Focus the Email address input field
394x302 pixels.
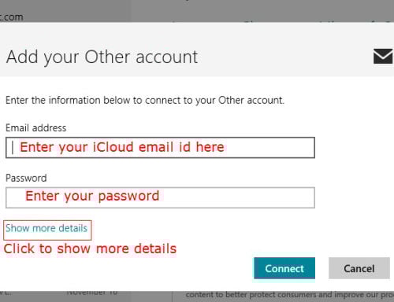coord(160,148)
